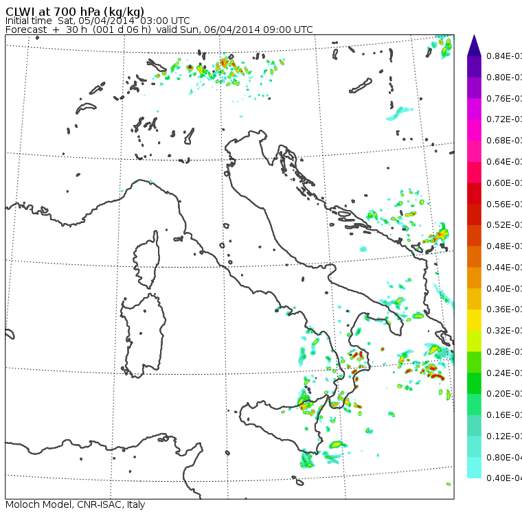Click the bottom 0.40E-04 legend value label
522x514 pixels.
click(504, 478)
